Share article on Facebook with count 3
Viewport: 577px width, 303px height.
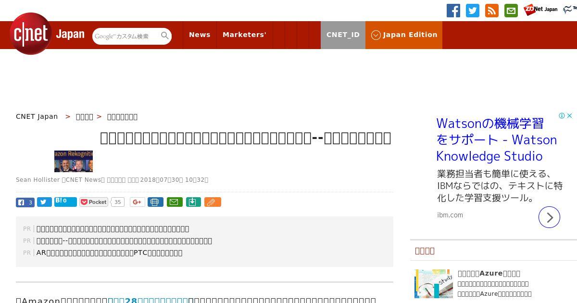25,202
